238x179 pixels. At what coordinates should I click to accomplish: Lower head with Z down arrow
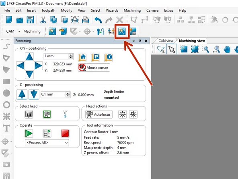[34, 94]
